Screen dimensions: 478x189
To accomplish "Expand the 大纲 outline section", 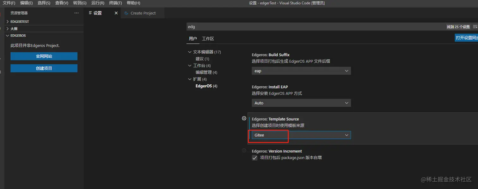I will coord(44,29).
